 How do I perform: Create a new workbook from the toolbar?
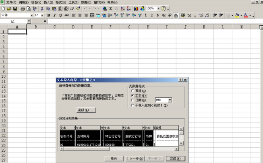(x=3, y=8)
